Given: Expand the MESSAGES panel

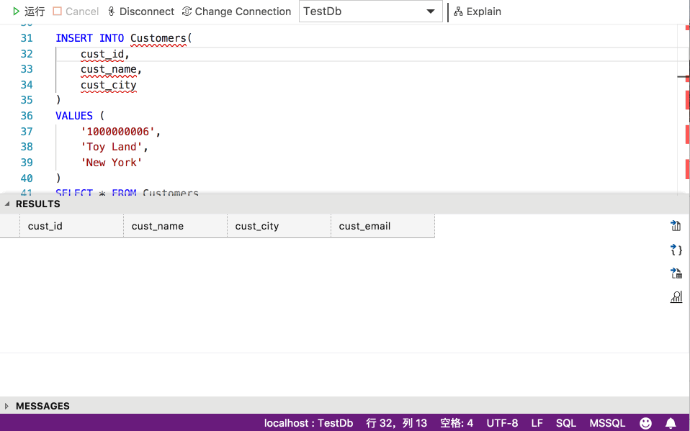Looking at the screenshot, I should pos(6,406).
